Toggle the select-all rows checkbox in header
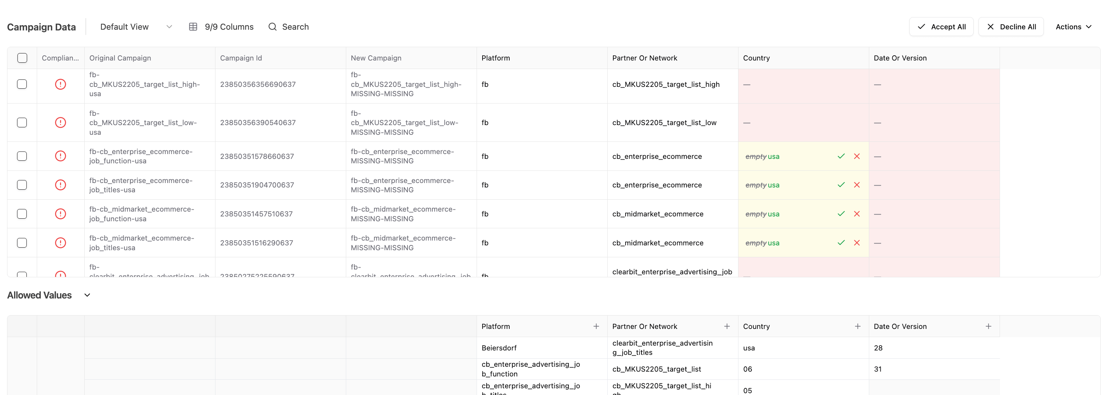 pyautogui.click(x=22, y=58)
